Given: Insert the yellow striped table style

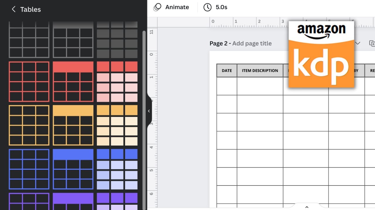Looking at the screenshot, I should 117,125.
